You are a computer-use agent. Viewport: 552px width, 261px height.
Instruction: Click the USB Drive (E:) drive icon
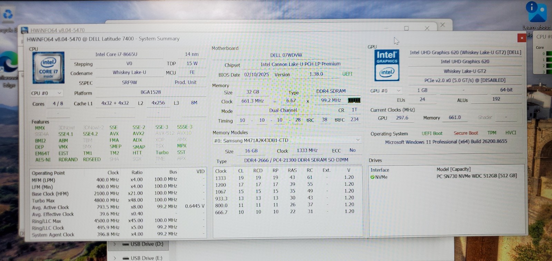(126, 258)
